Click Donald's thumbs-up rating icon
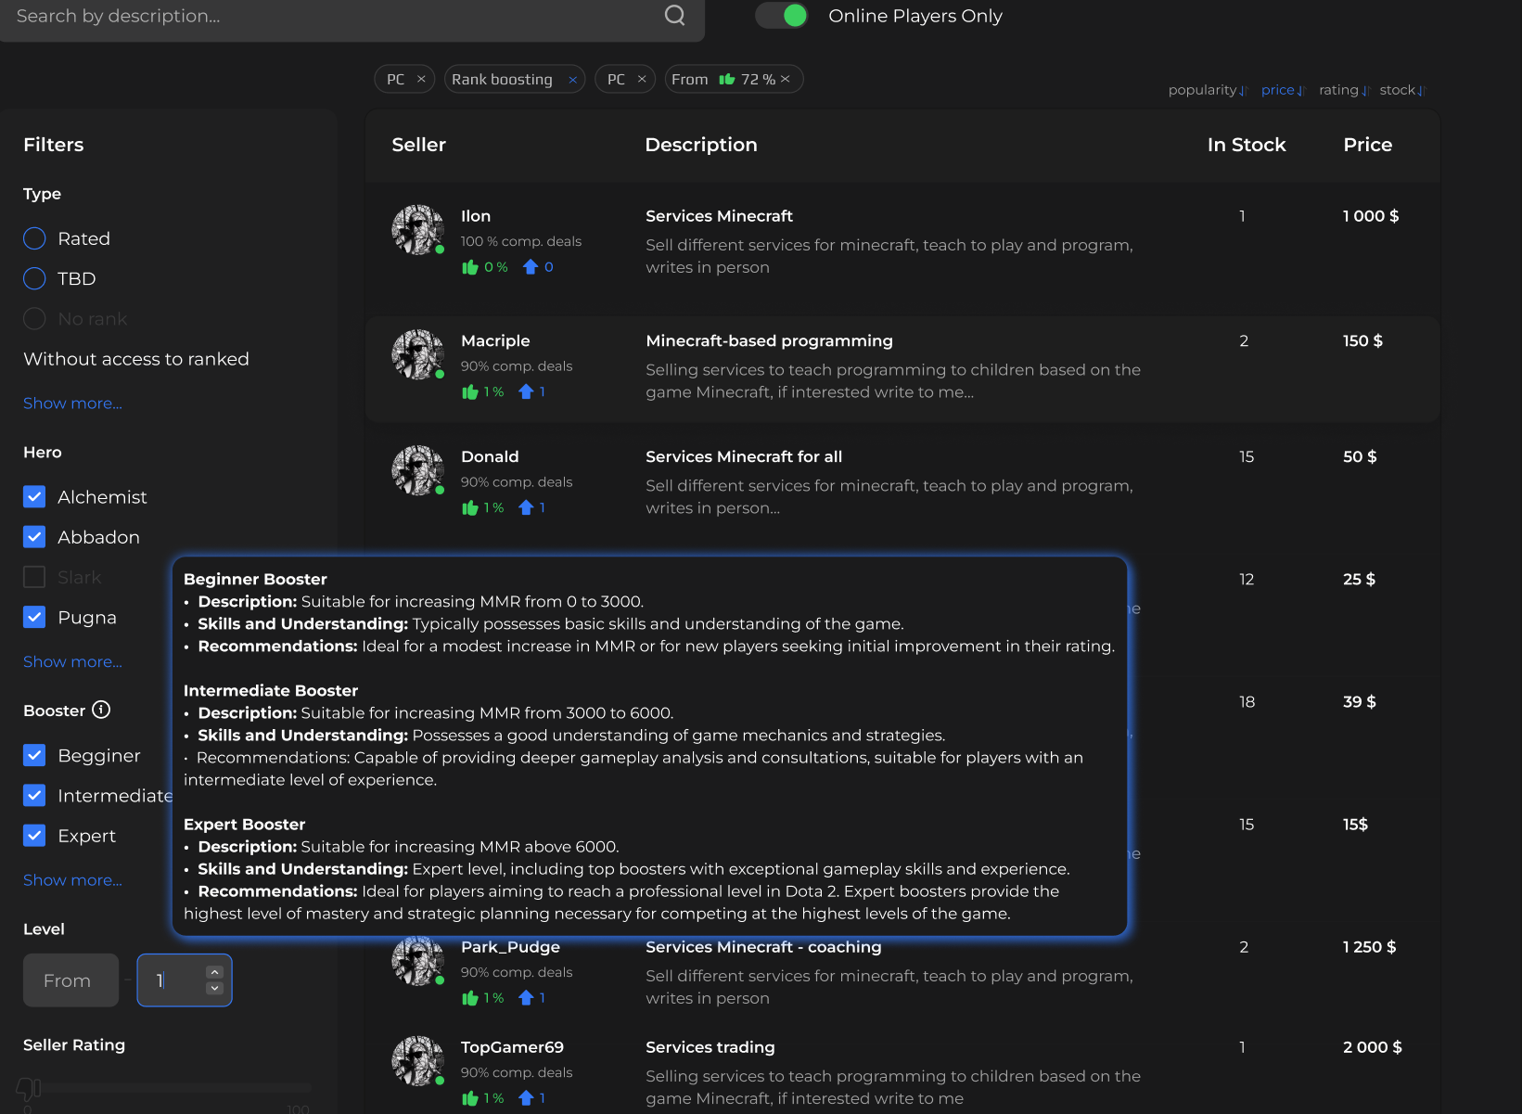Image resolution: width=1522 pixels, height=1114 pixels. (470, 508)
